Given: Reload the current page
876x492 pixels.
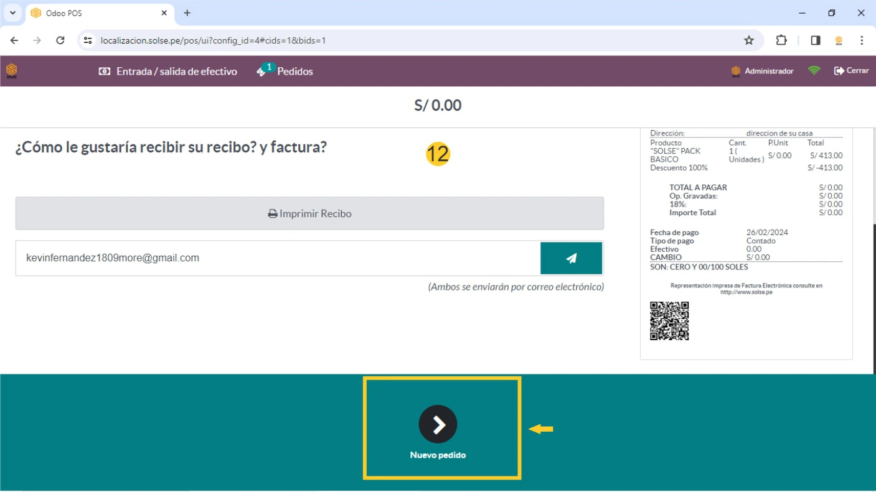Looking at the screenshot, I should tap(60, 40).
